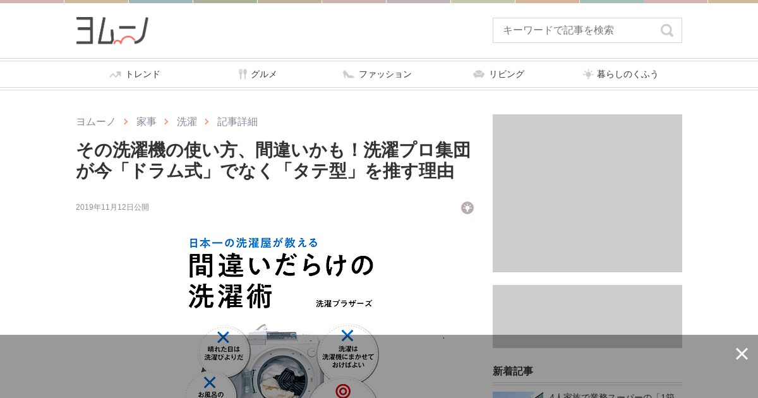Click the lightbulb icon beside 暮らしのくふう
This screenshot has height=398, width=758.
pyautogui.click(x=588, y=74)
